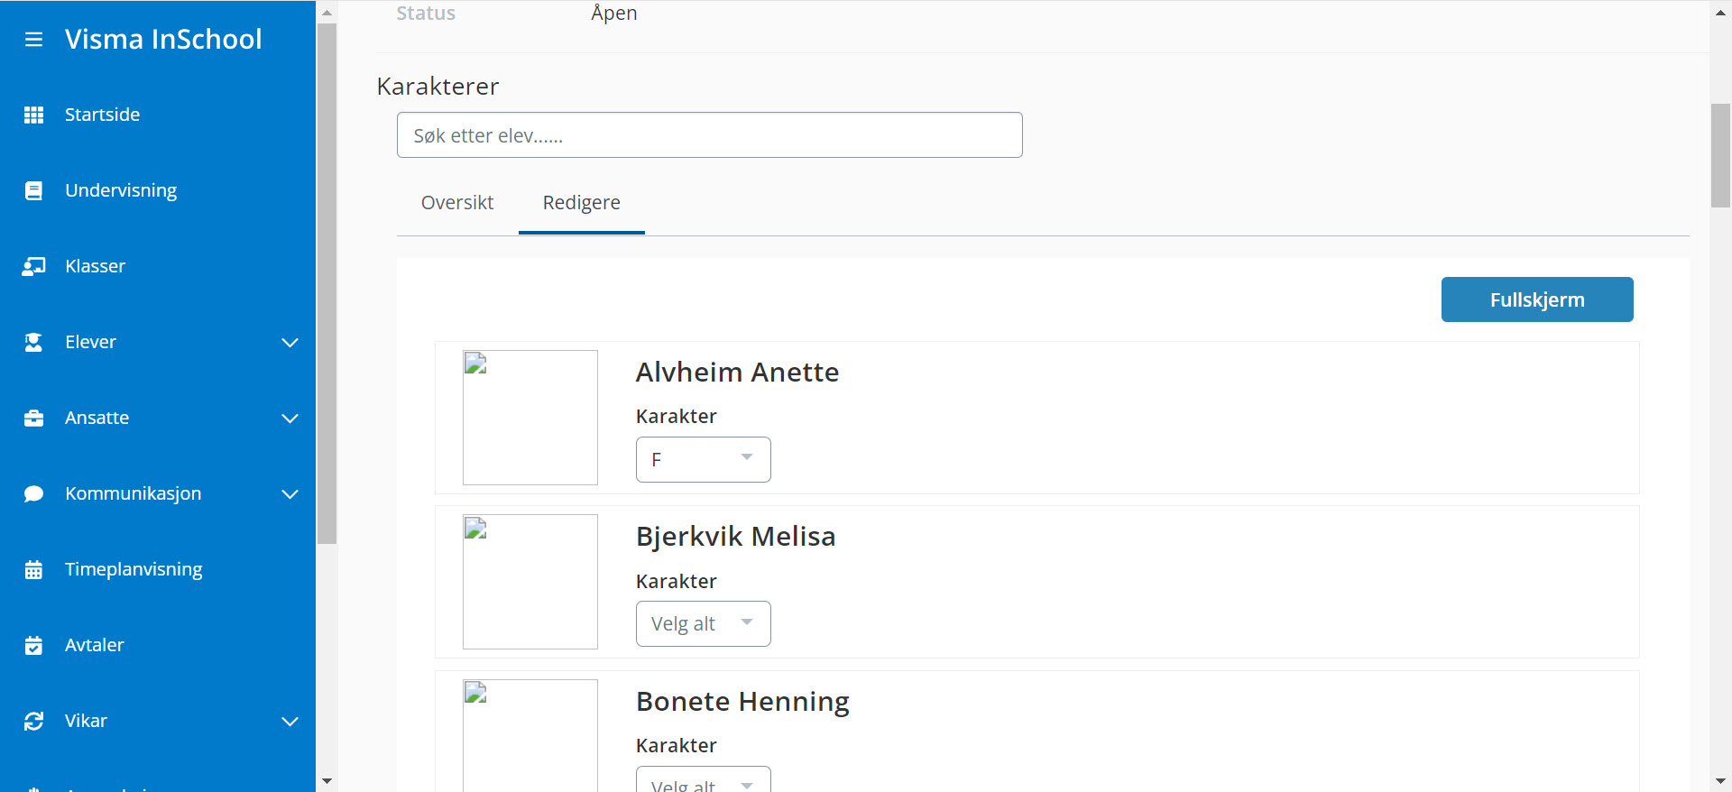Click the Kommunikasjon speech bubble icon
Image resolution: width=1732 pixels, height=792 pixels.
[33, 493]
